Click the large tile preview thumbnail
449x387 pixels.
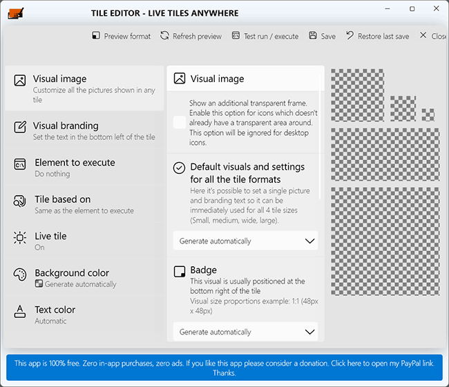(385, 241)
